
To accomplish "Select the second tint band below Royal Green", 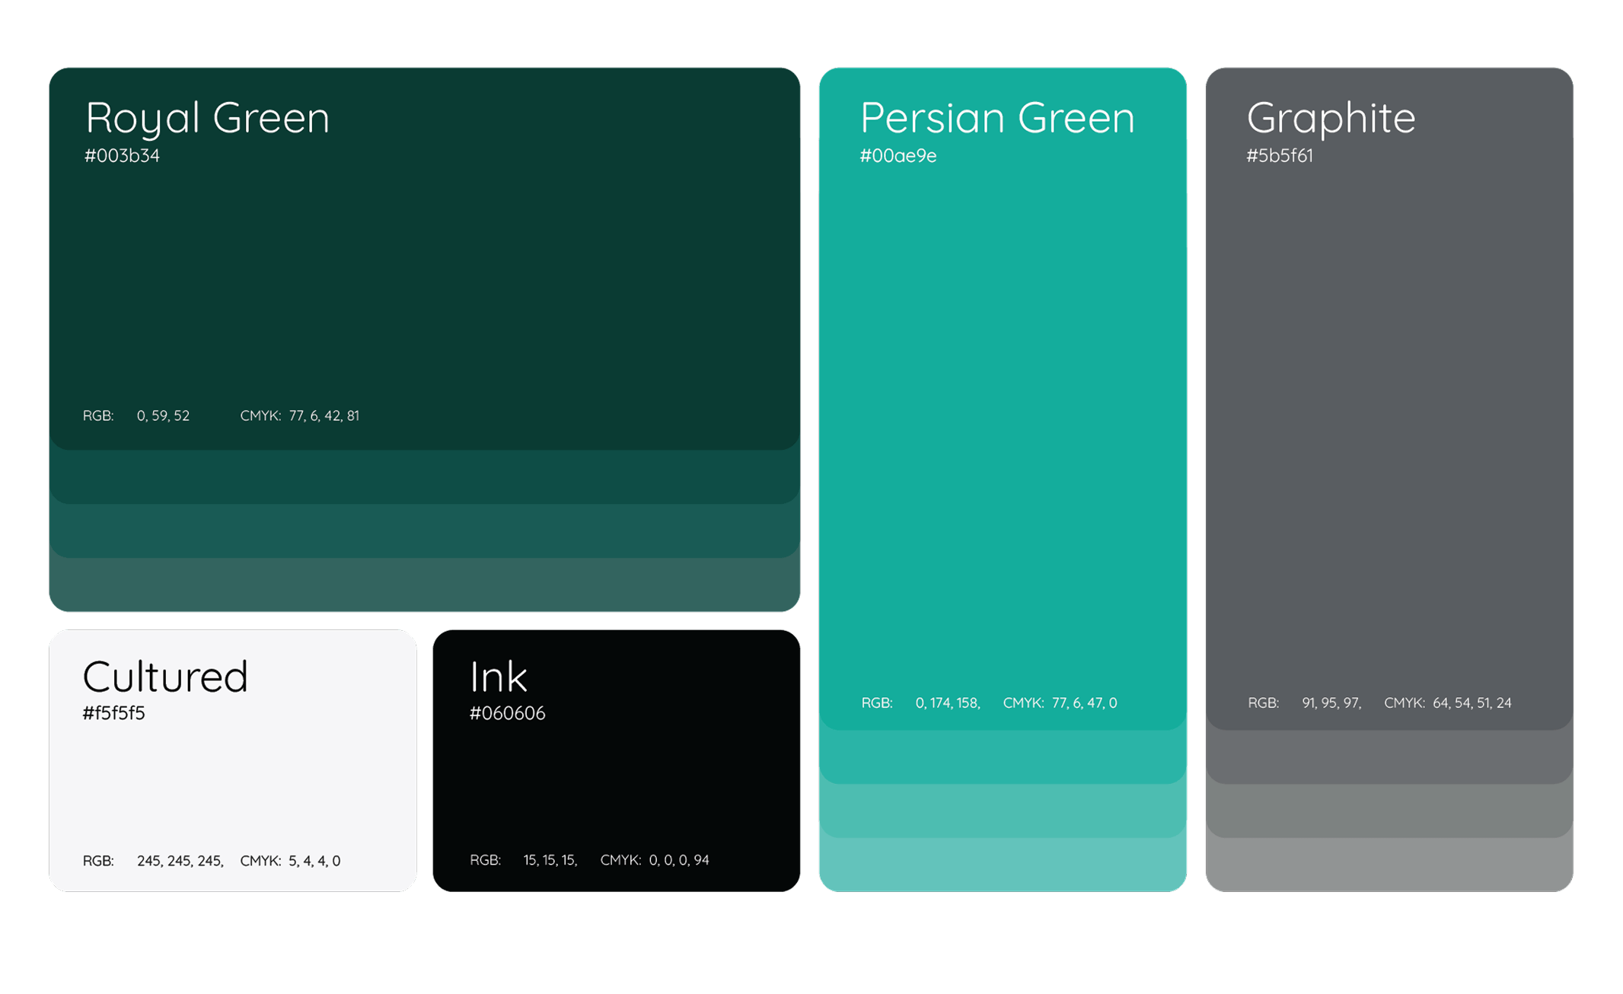I will [x=424, y=531].
